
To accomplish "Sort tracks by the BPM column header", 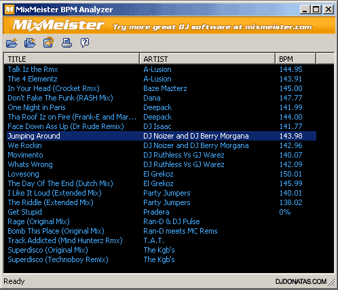I will click(x=295, y=59).
